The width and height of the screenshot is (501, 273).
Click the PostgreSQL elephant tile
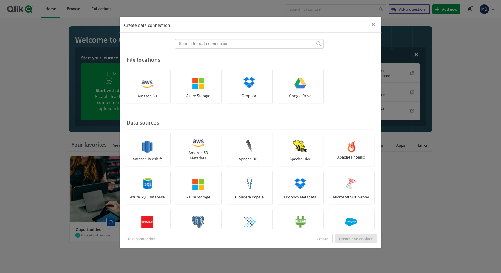tap(198, 220)
